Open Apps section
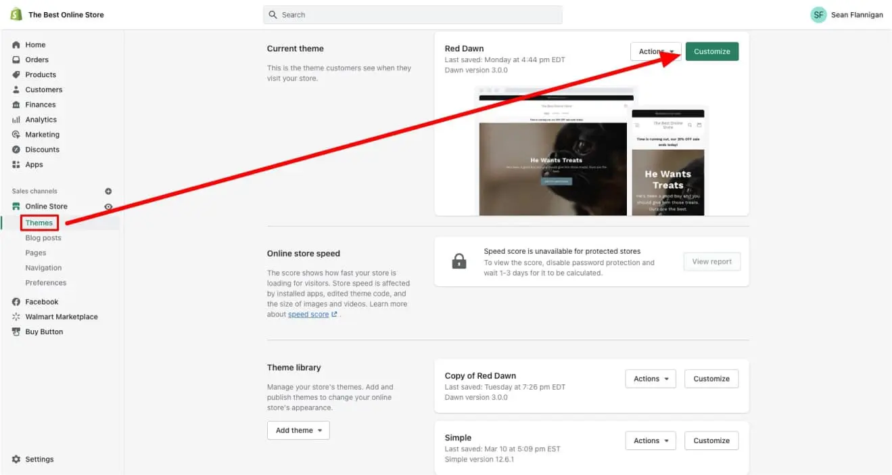This screenshot has width=892, height=475. [34, 164]
